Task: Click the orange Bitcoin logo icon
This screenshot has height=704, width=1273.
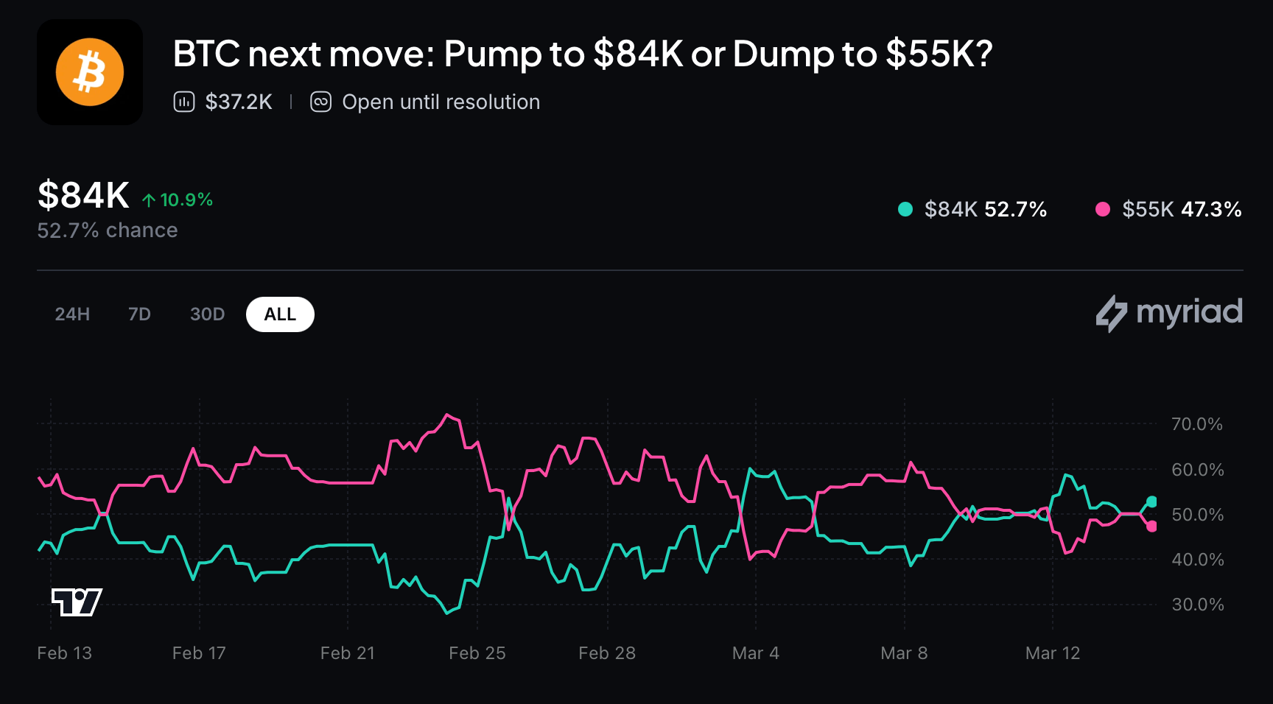Action: [90, 72]
